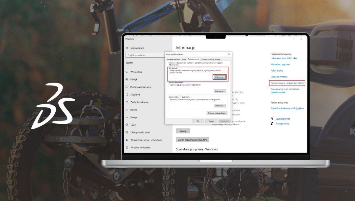Switch to the Sprzęt tab
Viewport: 355px width, 201px height.
(x=184, y=59)
